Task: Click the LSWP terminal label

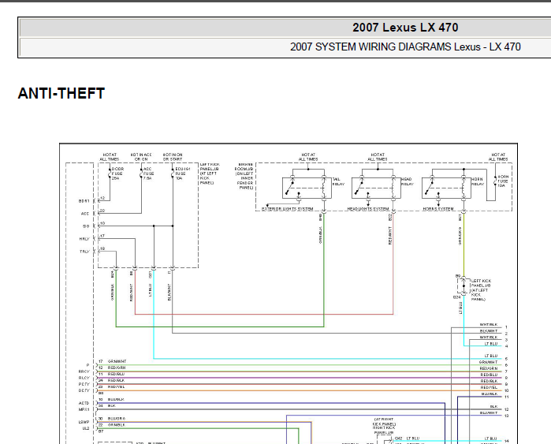Action: (x=84, y=422)
